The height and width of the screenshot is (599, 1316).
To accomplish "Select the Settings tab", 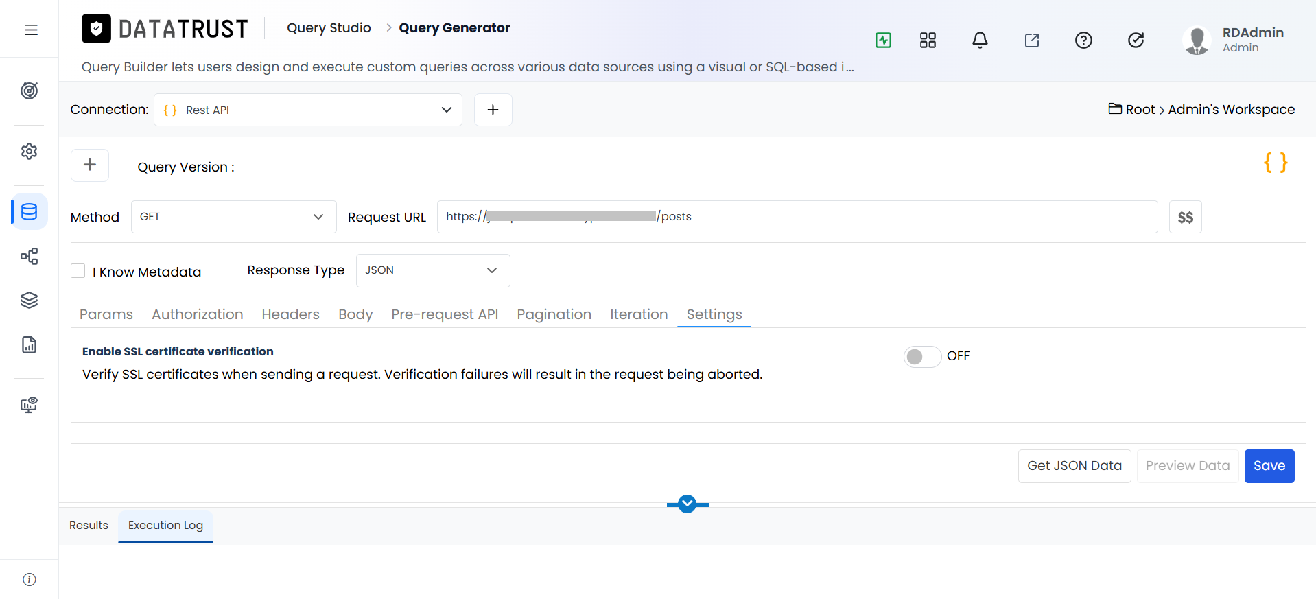I will [714, 314].
